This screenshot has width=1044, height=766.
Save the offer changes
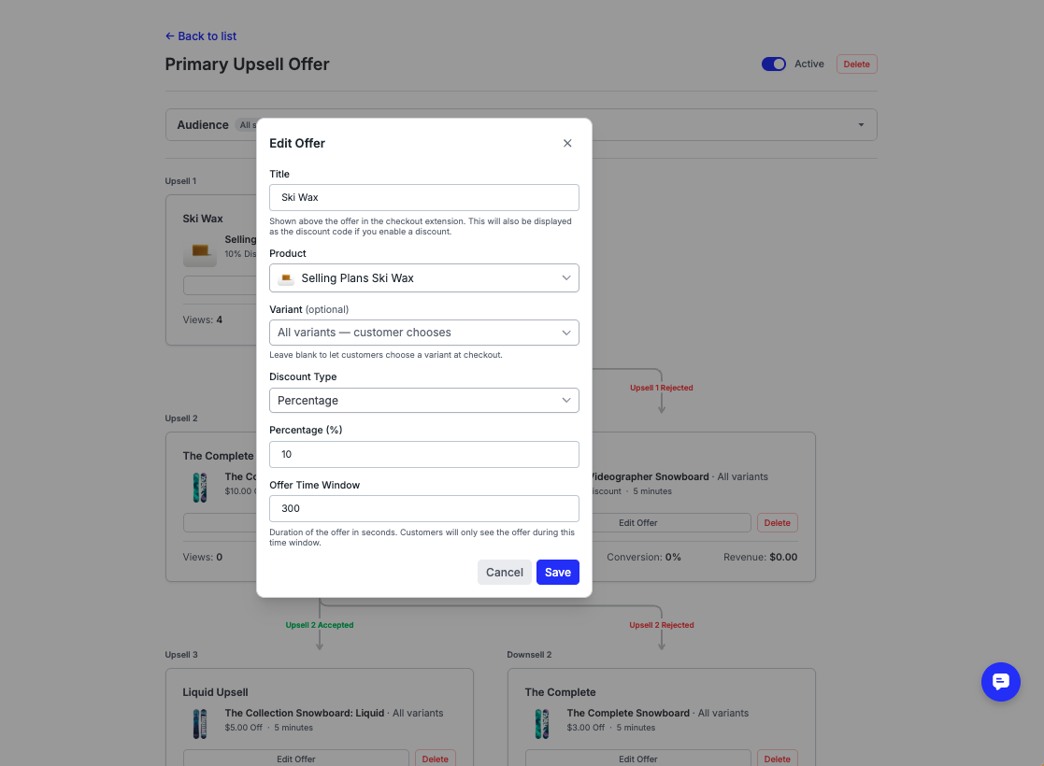click(x=557, y=573)
